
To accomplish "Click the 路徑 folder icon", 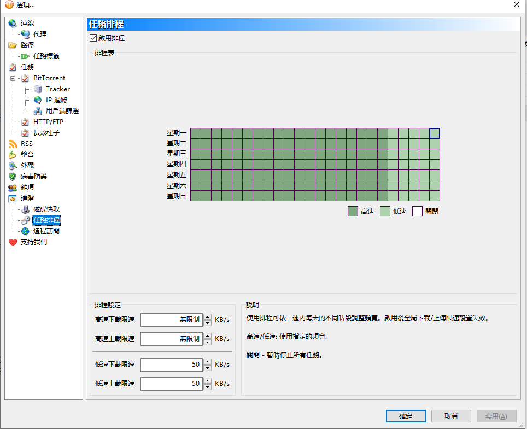I will coord(13,45).
